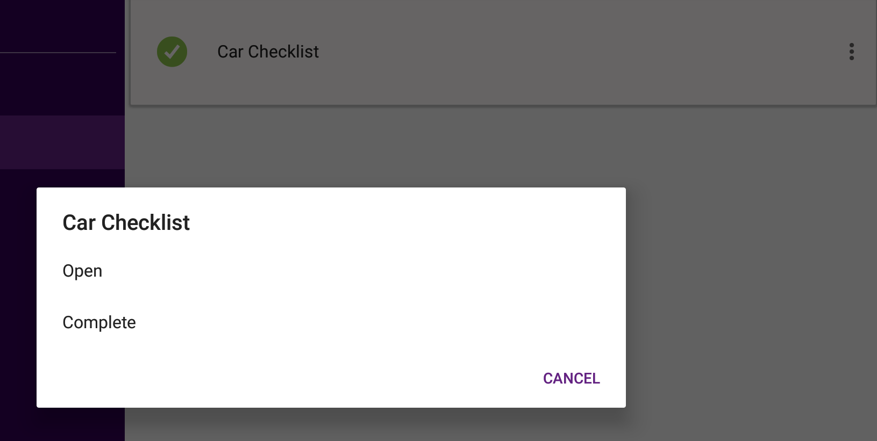This screenshot has height=441, width=877.
Task: Expand the highlighted sidebar entry
Action: pos(62,142)
